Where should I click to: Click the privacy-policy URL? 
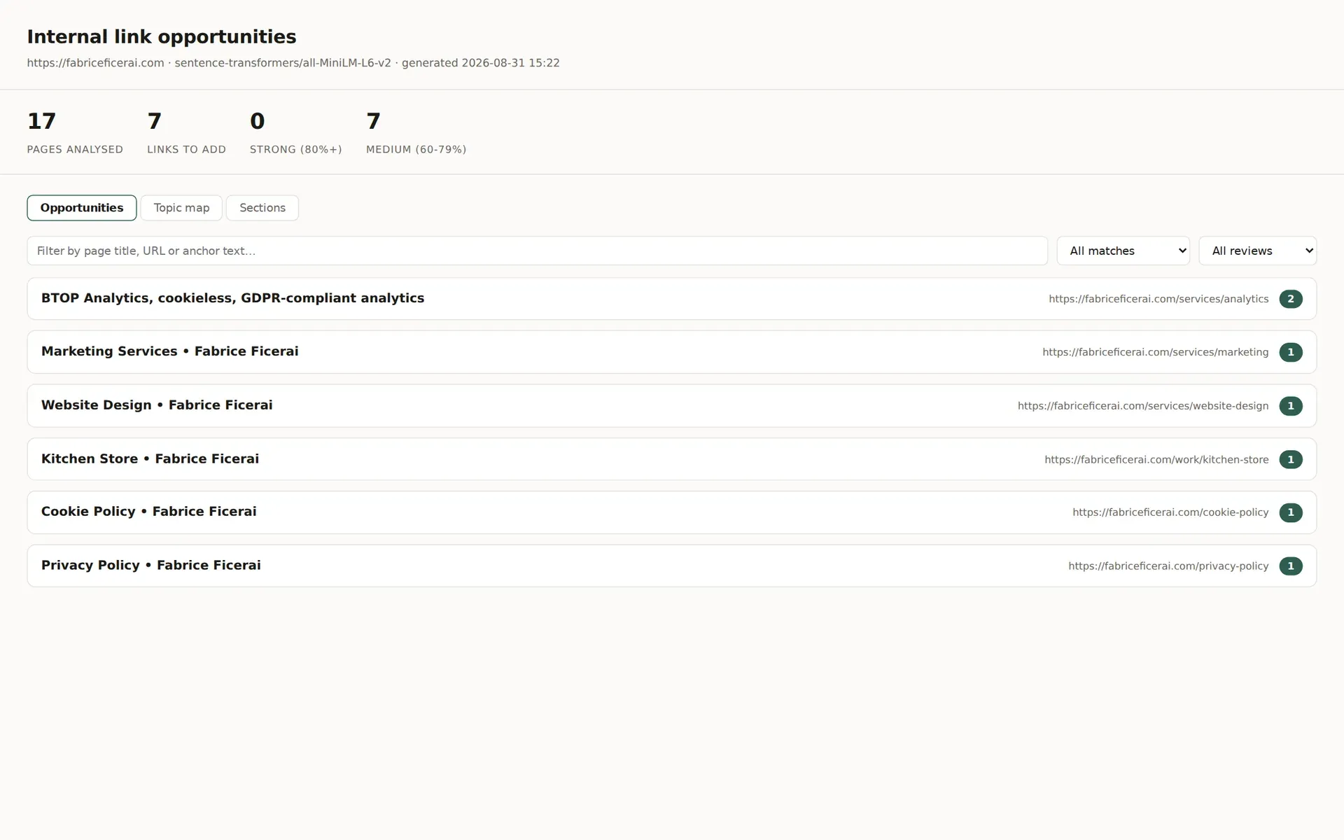1168,566
